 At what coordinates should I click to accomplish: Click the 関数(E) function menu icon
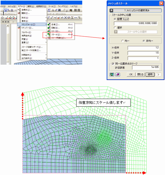[19, 13]
